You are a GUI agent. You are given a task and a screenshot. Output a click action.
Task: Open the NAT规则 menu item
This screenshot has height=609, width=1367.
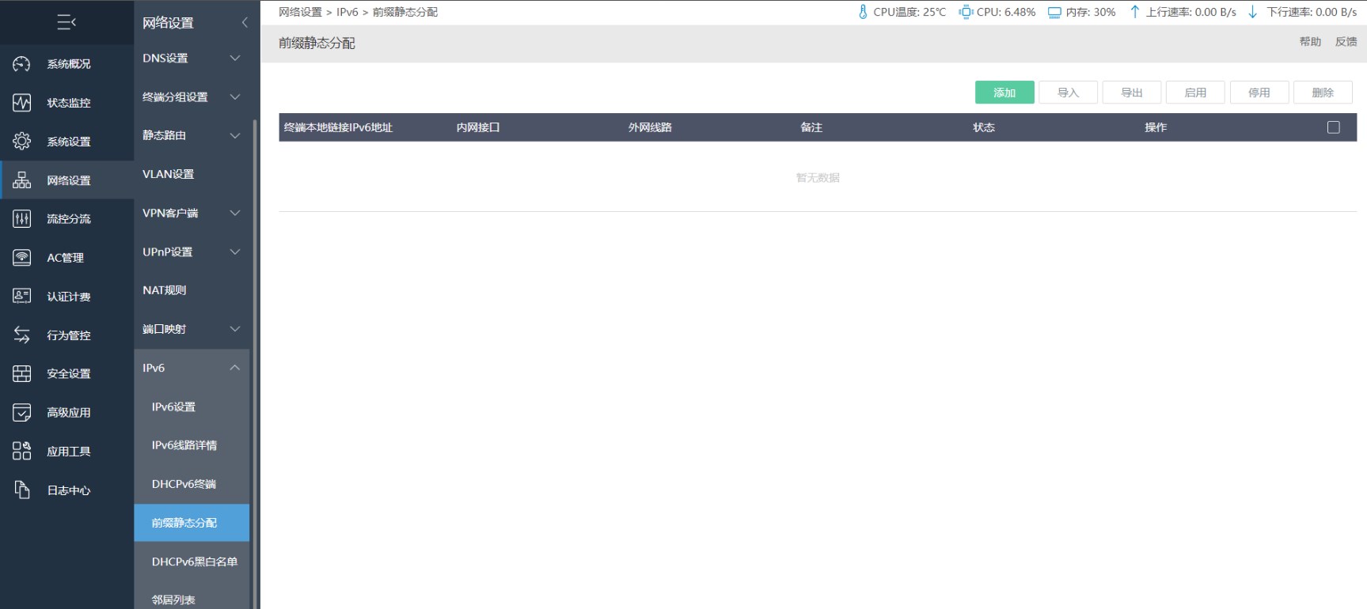192,291
